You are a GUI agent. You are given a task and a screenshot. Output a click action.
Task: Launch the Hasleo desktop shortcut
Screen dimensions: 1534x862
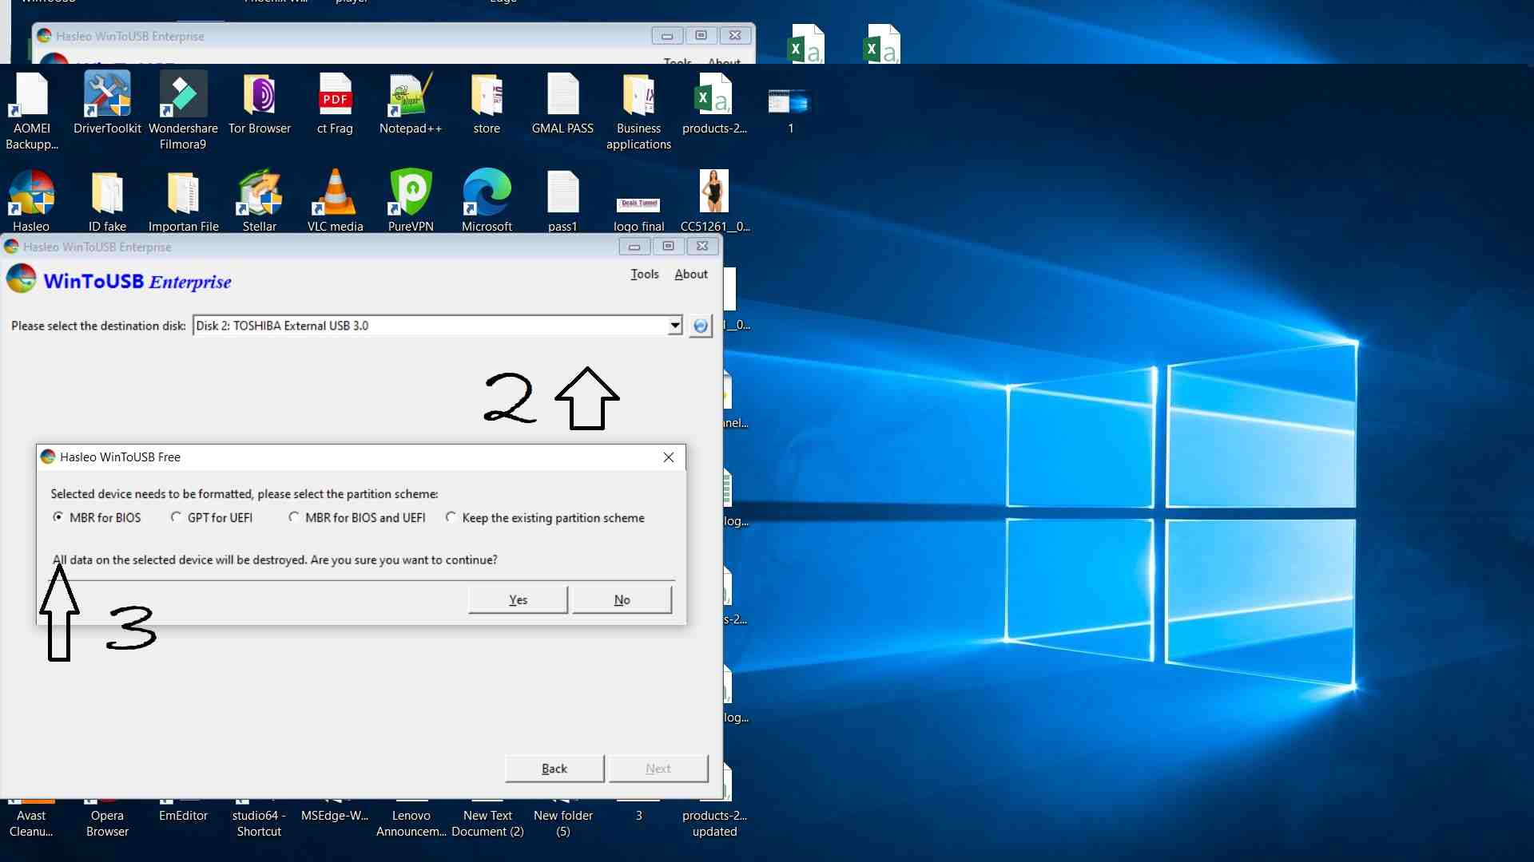tap(31, 200)
